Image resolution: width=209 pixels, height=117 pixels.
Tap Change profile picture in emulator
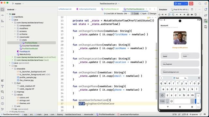tap(180, 48)
